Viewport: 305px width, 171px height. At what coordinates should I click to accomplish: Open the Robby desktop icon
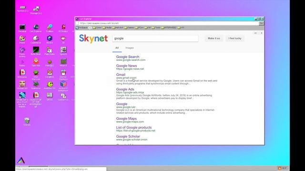tap(22, 63)
